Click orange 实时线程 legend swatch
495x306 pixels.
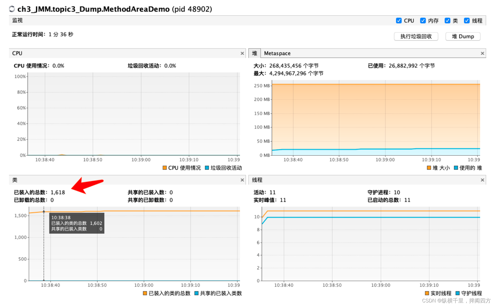(x=427, y=293)
